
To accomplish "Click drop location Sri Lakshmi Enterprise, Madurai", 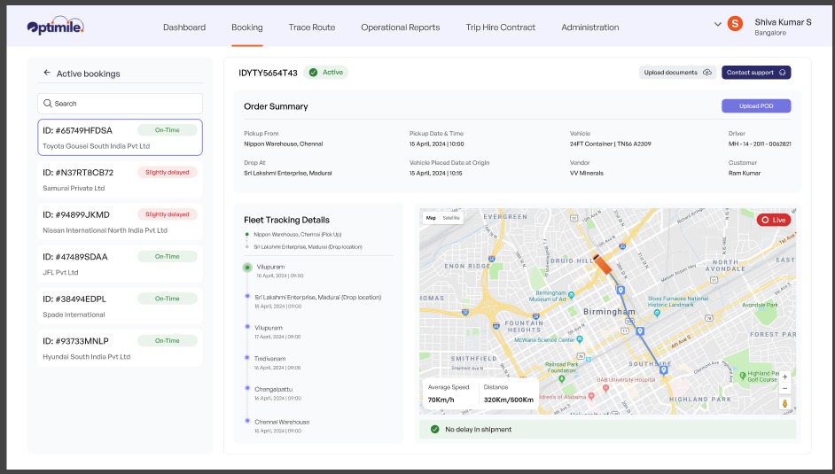I will click(287, 173).
